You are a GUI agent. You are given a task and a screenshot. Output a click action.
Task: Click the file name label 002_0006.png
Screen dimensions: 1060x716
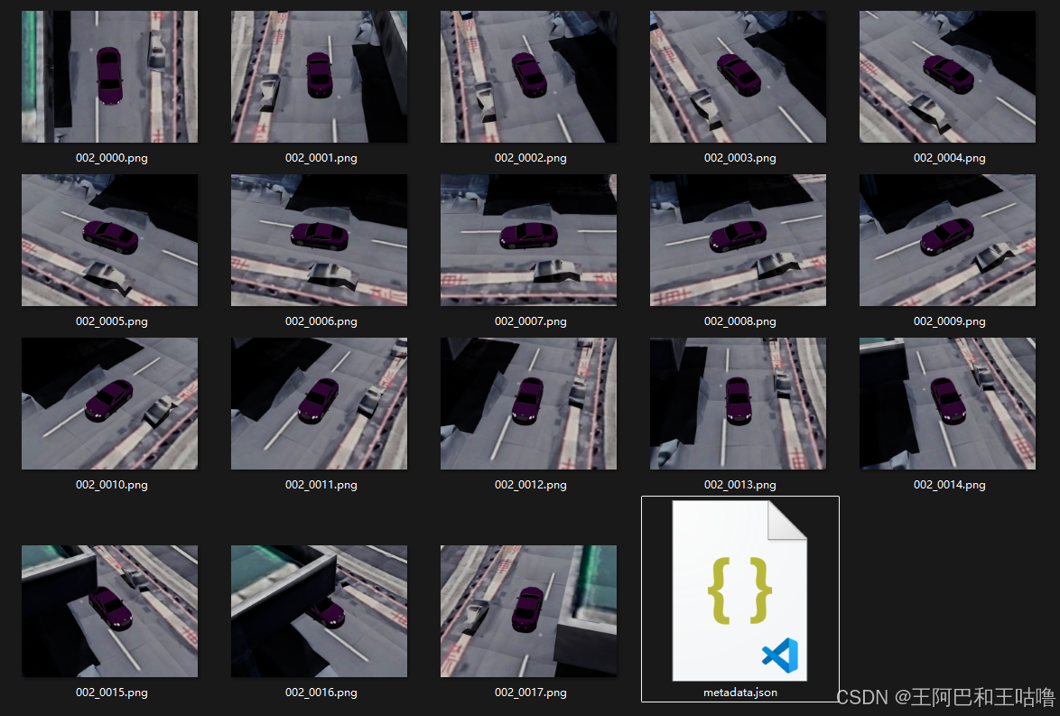(x=321, y=321)
